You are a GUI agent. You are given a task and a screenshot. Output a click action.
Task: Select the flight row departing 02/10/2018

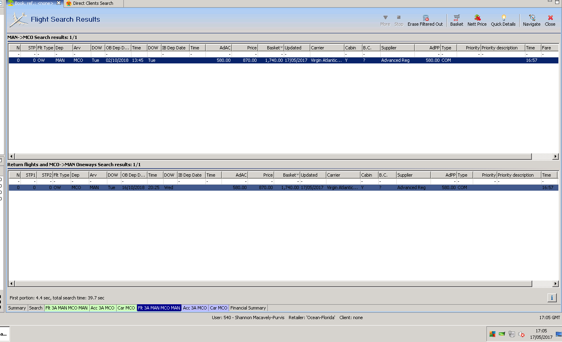click(x=283, y=60)
